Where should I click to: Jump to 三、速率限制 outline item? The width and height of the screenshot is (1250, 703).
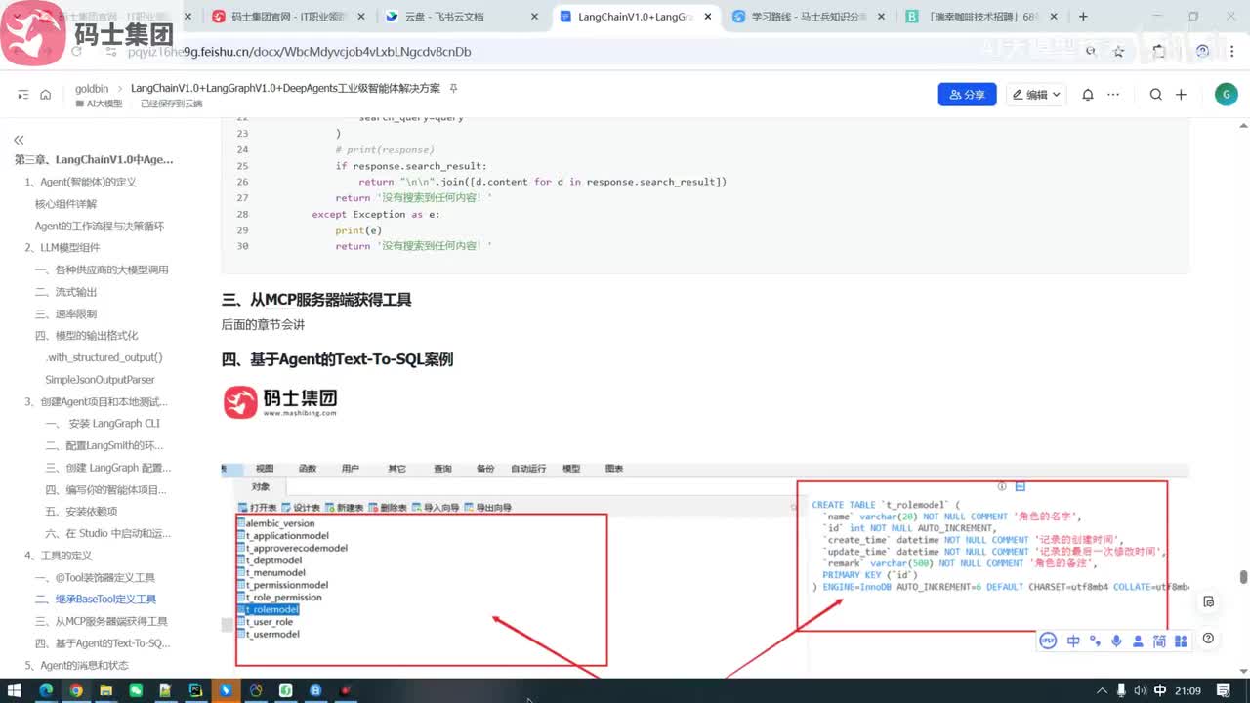point(65,313)
